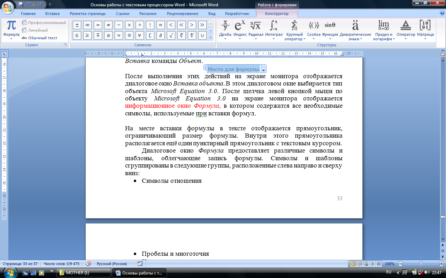Click the spell-check status icon
This screenshot has width=446, height=278.
89,263
